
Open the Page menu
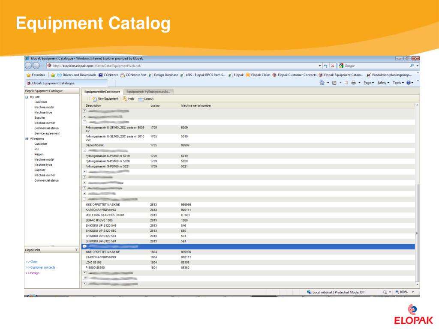pos(368,83)
